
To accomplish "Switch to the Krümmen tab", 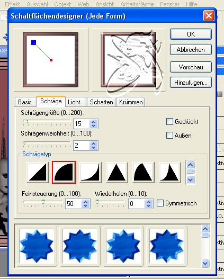I will (x=131, y=102).
